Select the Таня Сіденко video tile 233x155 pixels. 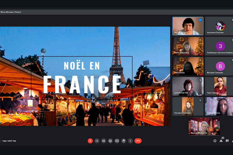click(x=219, y=86)
